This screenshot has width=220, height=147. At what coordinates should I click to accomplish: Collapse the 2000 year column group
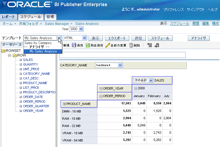pos(136,88)
